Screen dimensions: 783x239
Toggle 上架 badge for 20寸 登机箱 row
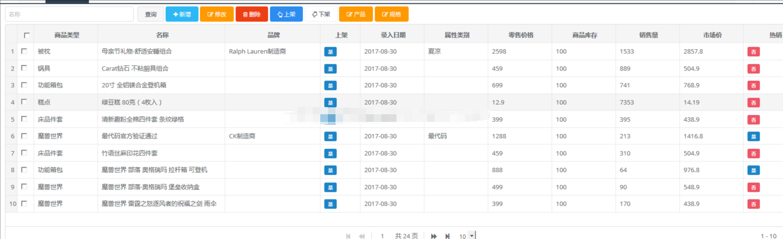(330, 85)
